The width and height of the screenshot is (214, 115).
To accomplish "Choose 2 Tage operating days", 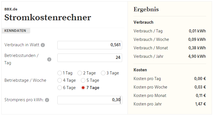I will click(80, 73).
